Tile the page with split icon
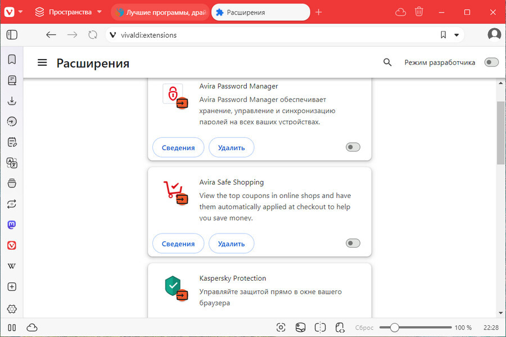The height and width of the screenshot is (337, 506). point(320,327)
